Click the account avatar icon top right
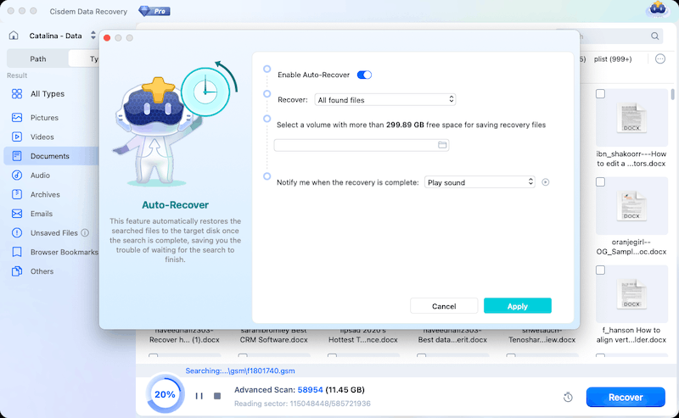Image resolution: width=679 pixels, height=418 pixels. pyautogui.click(x=657, y=9)
